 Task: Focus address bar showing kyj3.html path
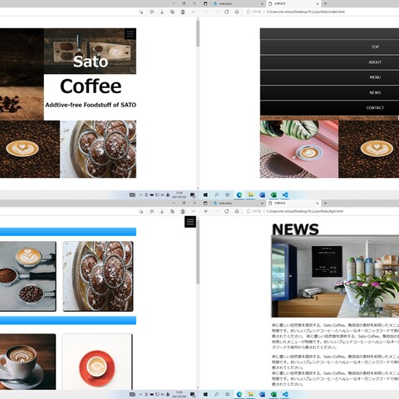pyautogui.click(x=305, y=211)
